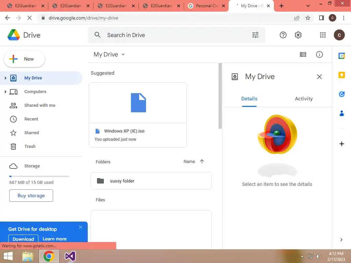Hide side panel chevron arrow
This screenshot has height=263, width=351.
[x=341, y=240]
